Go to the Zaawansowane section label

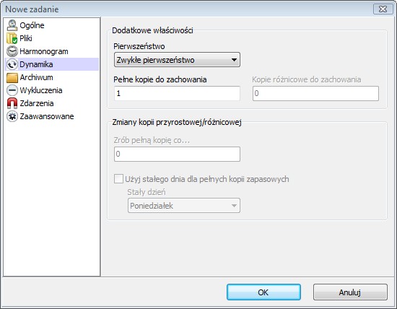pos(47,116)
